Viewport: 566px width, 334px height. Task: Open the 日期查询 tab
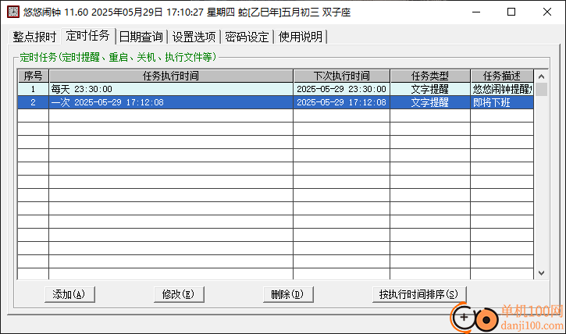[141, 37]
